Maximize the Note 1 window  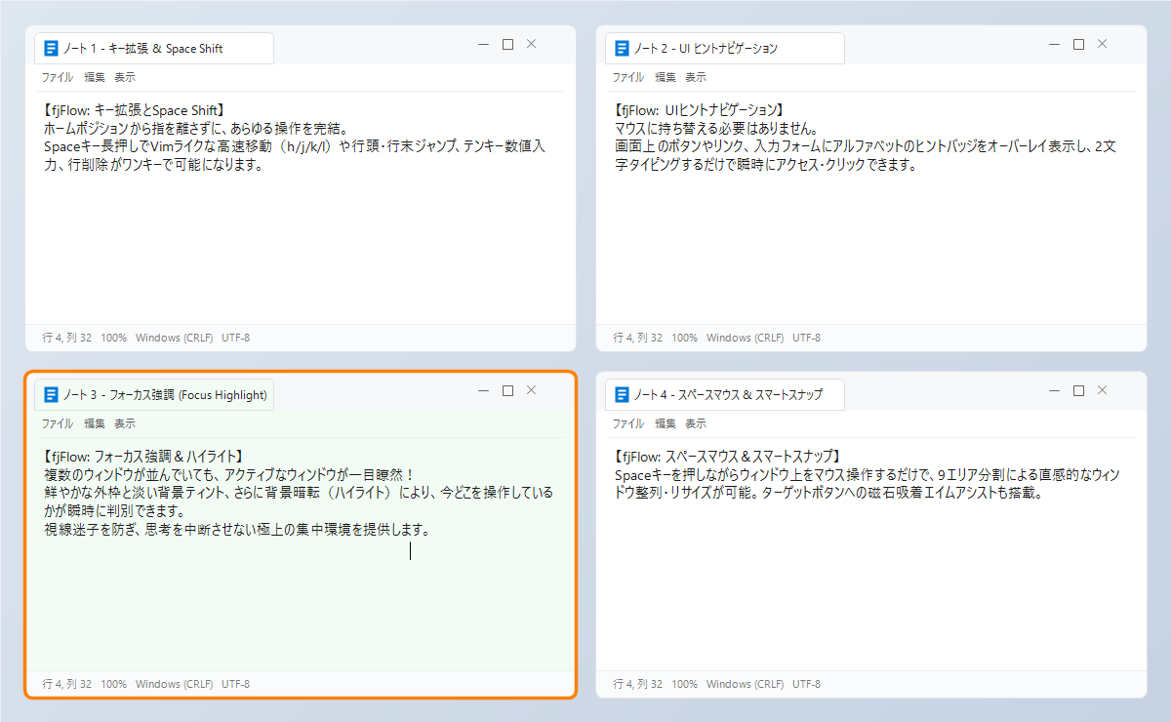pyautogui.click(x=507, y=44)
